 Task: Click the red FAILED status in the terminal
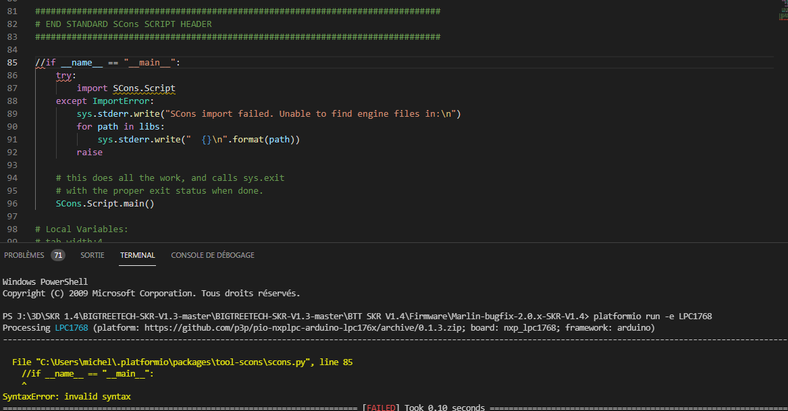pyautogui.click(x=381, y=408)
